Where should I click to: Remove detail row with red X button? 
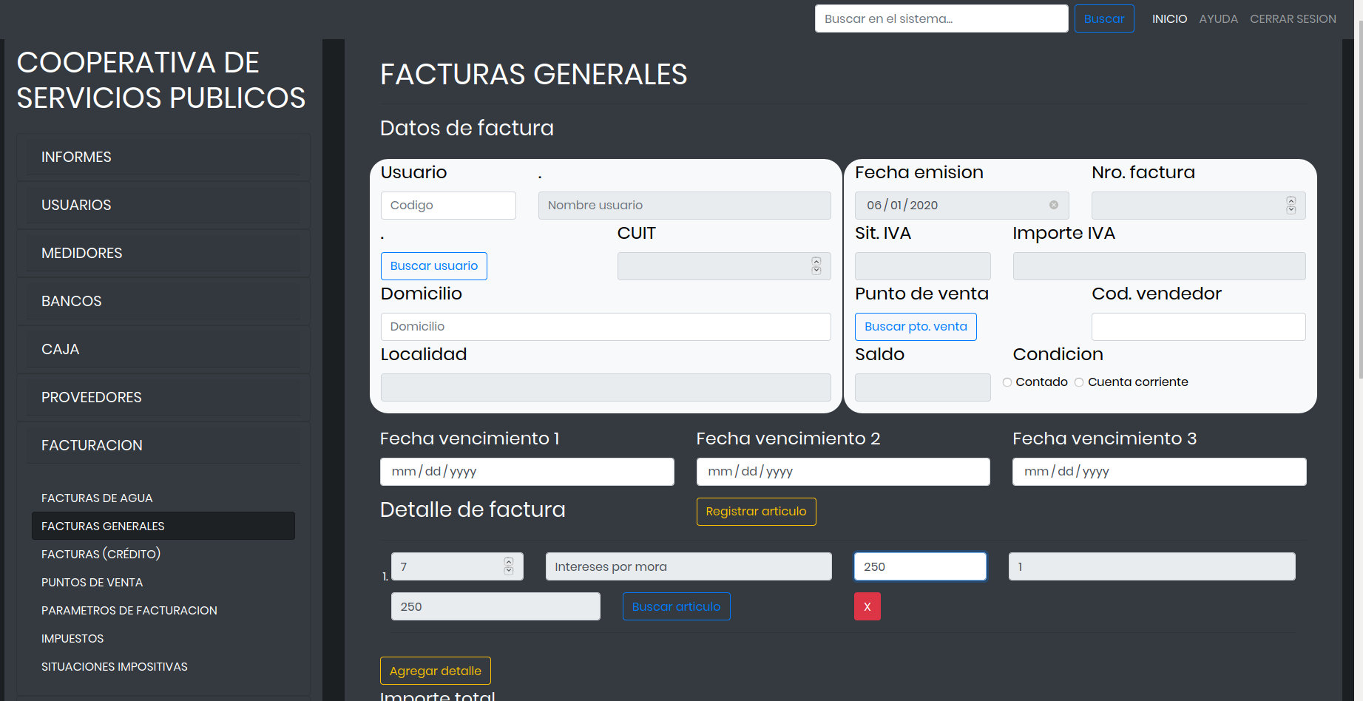867,606
